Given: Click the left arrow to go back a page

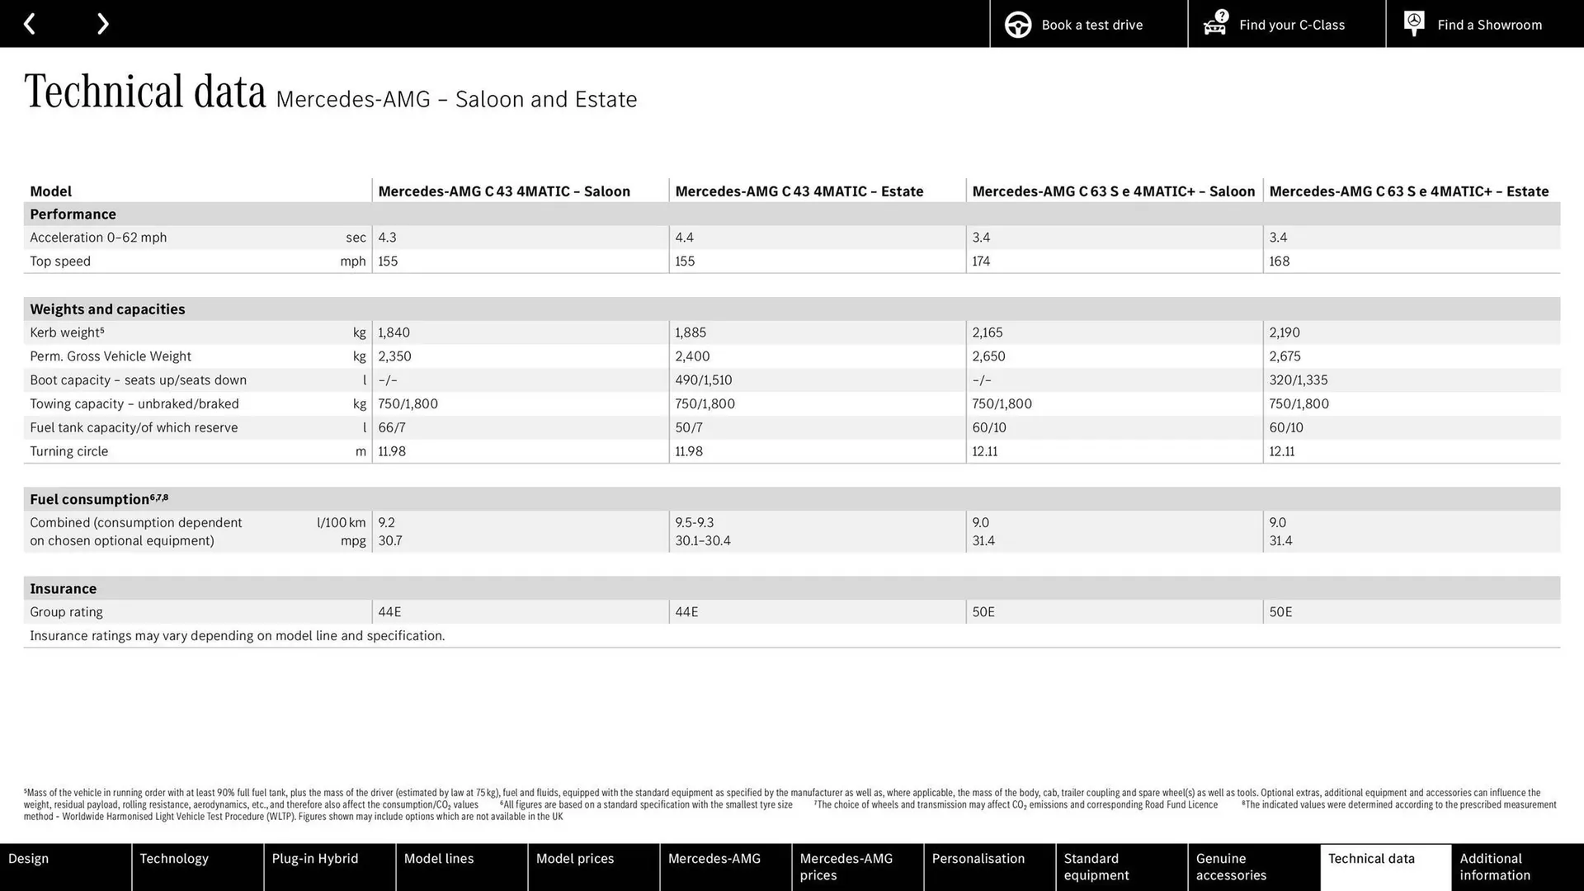Looking at the screenshot, I should tap(30, 23).
